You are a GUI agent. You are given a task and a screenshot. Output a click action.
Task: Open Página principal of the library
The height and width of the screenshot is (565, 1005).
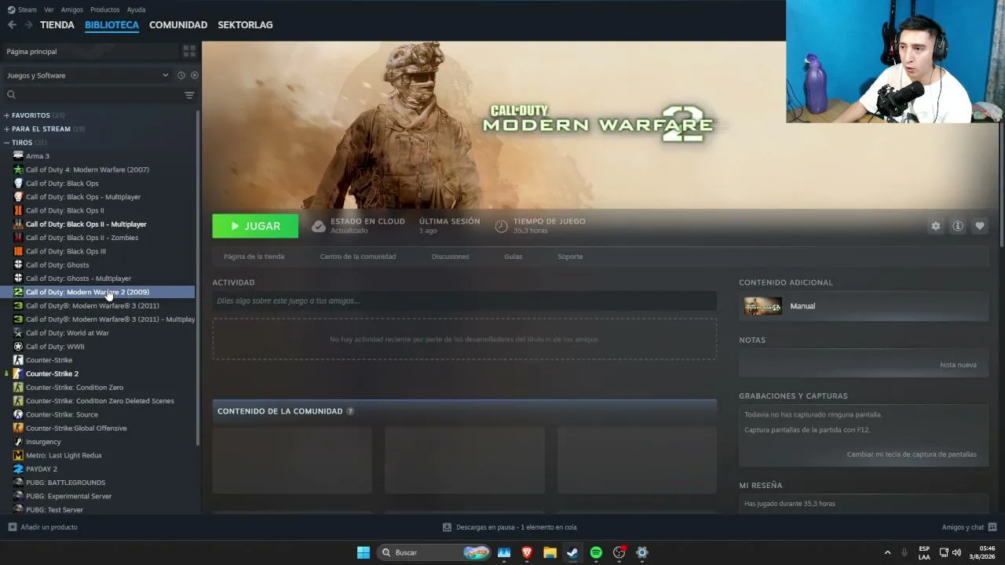point(90,51)
